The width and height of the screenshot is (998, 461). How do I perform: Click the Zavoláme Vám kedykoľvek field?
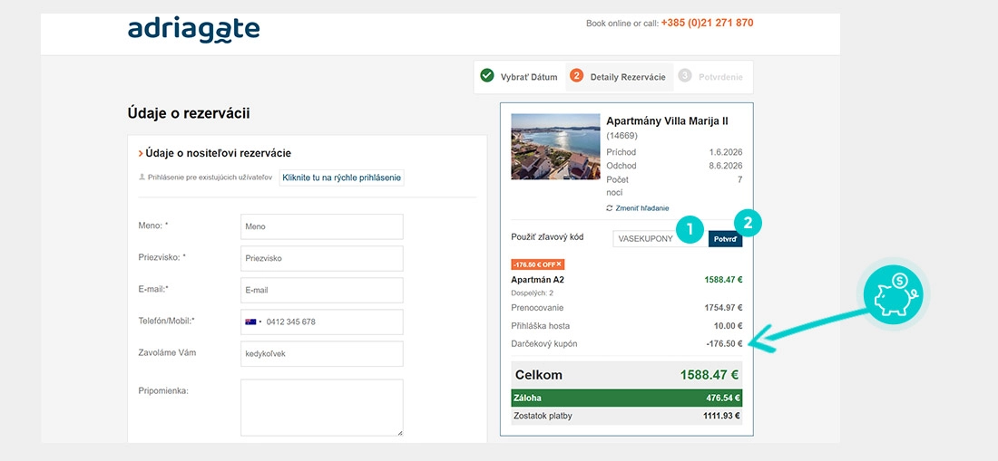tap(321, 353)
